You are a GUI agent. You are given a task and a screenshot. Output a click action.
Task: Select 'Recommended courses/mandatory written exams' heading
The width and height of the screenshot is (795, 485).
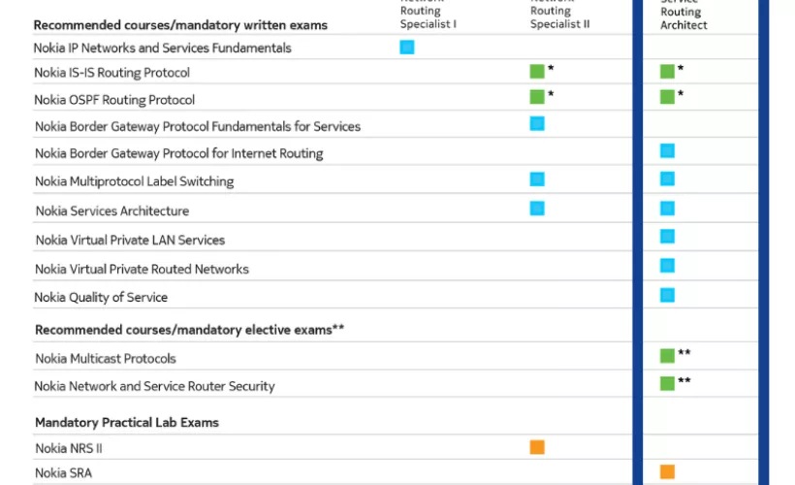180,25
